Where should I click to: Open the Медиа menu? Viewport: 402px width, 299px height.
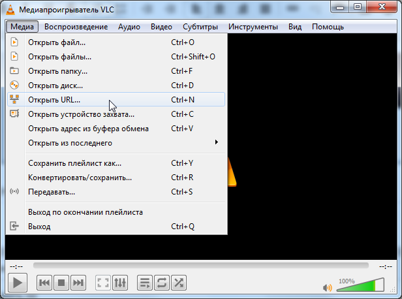[x=22, y=27]
